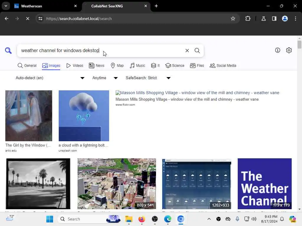The image size is (302, 226).
Task: Close the CollabNet SearXNG tab
Action: click(146, 6)
